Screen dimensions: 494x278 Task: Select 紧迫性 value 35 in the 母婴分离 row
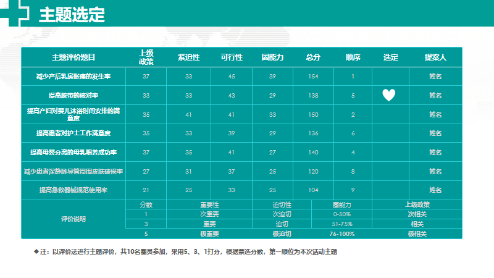[189, 153]
